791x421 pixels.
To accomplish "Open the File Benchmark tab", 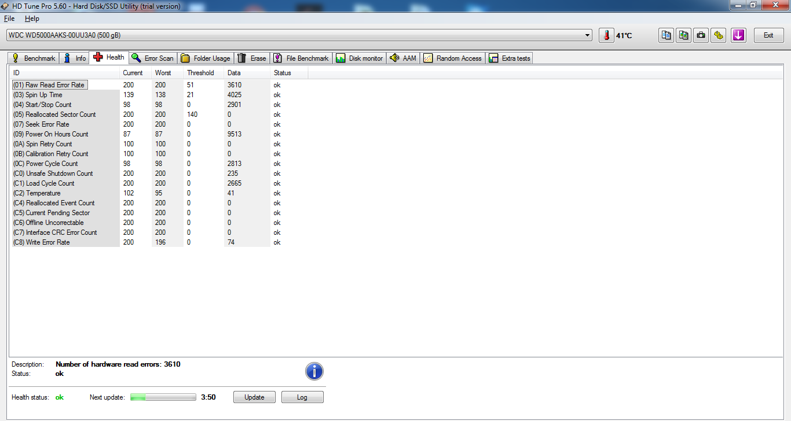I will click(301, 58).
